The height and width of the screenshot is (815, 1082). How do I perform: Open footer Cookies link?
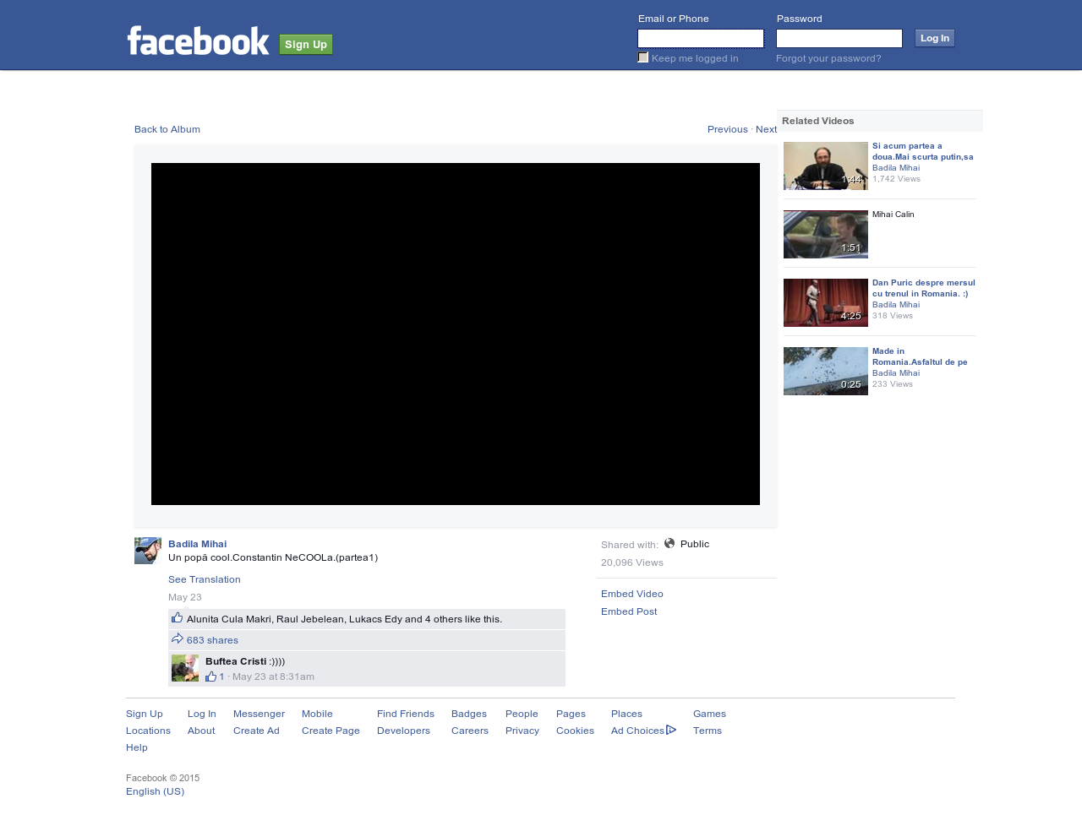pyautogui.click(x=575, y=731)
